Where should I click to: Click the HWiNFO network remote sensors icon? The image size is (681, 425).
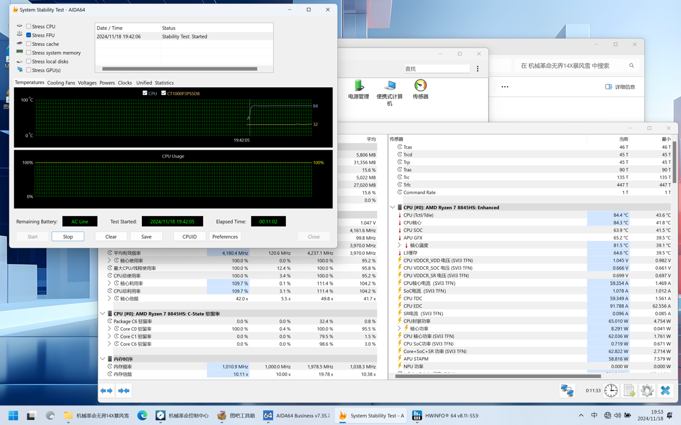(567, 390)
